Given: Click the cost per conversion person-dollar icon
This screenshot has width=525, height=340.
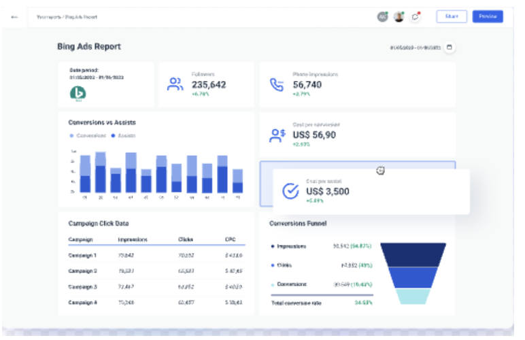Looking at the screenshot, I should point(277,135).
